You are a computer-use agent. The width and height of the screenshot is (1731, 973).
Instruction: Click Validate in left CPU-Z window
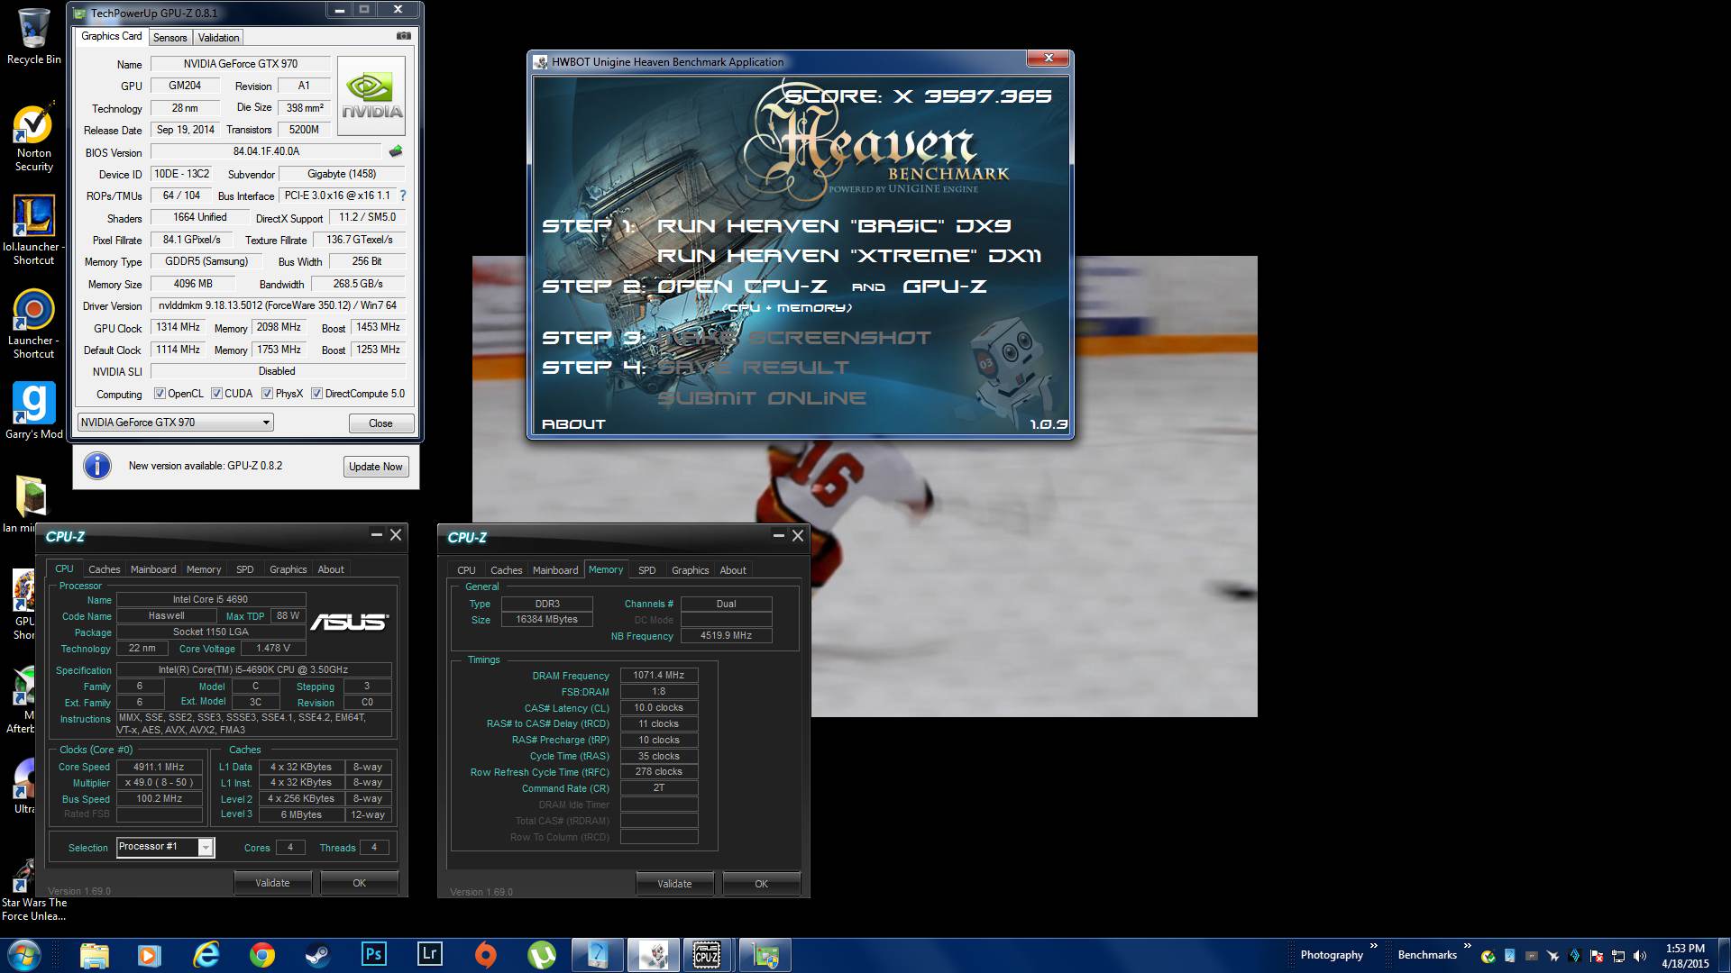[x=272, y=883]
